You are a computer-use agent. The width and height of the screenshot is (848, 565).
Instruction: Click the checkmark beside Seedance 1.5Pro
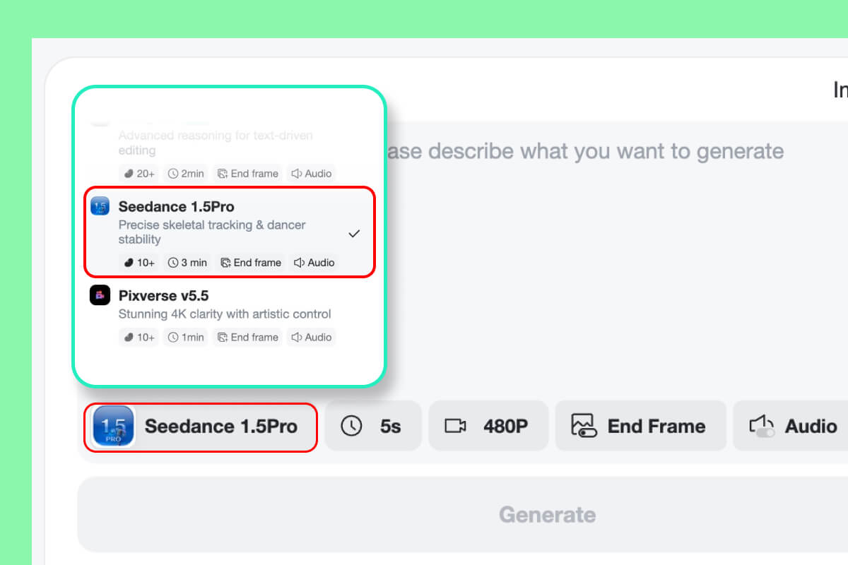click(353, 233)
